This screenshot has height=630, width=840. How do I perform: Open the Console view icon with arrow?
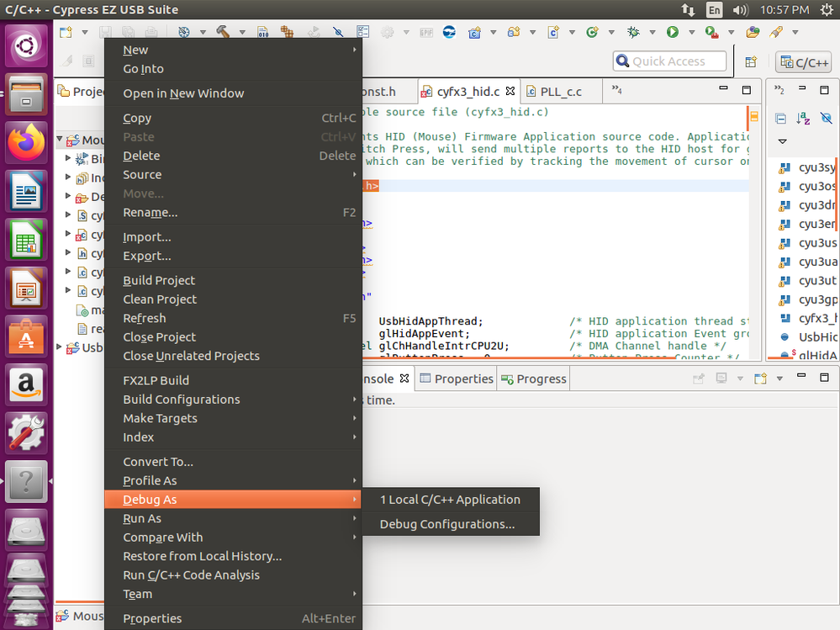[x=761, y=379]
